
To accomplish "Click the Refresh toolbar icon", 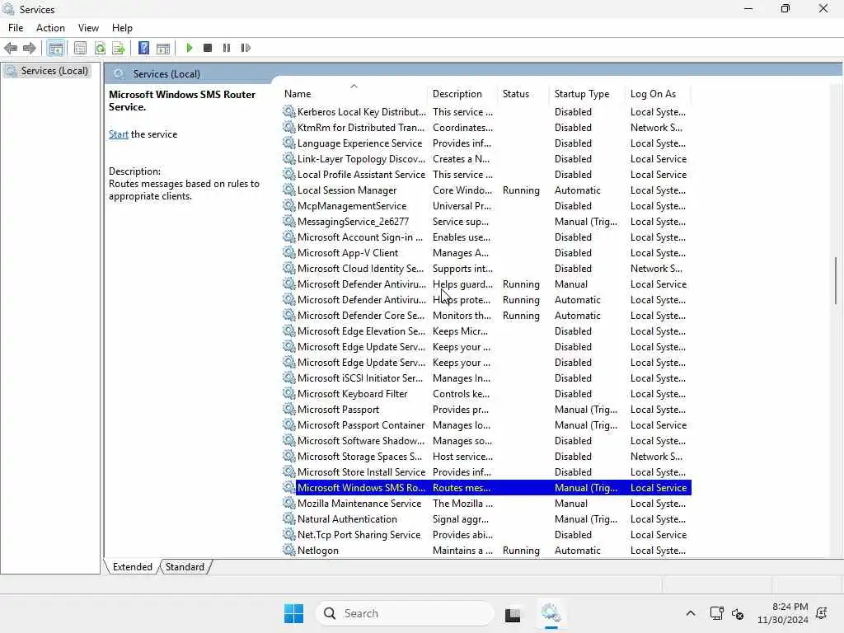I will coord(100,48).
